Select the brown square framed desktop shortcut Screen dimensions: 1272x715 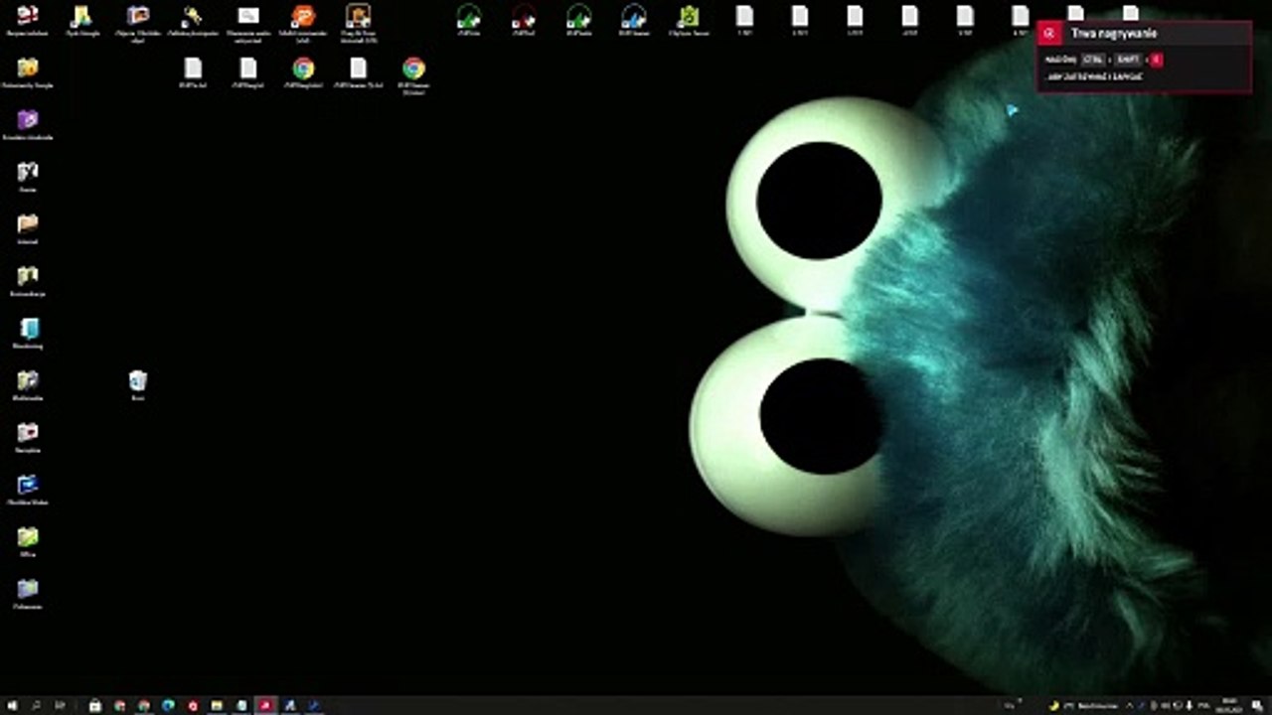tap(358, 15)
